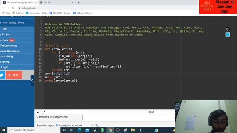237x133 pixels.
Task: Click the #selction sort comment on line 9
Action: [57, 45]
